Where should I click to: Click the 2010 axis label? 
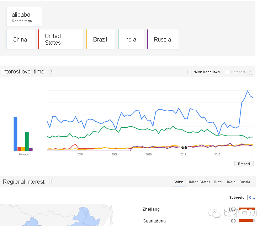coord(149,154)
